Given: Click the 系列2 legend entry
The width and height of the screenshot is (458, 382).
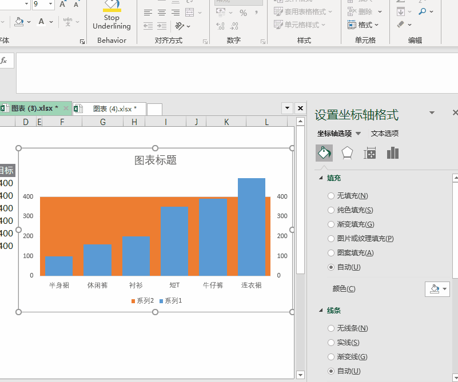Looking at the screenshot, I should tap(142, 300).
